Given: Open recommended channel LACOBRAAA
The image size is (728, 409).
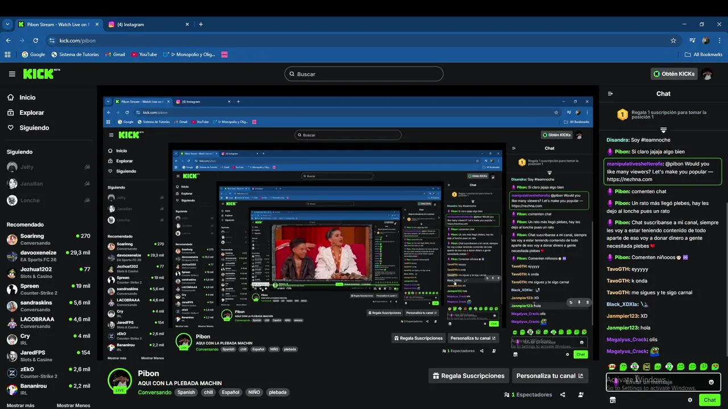Looking at the screenshot, I should coord(48,323).
